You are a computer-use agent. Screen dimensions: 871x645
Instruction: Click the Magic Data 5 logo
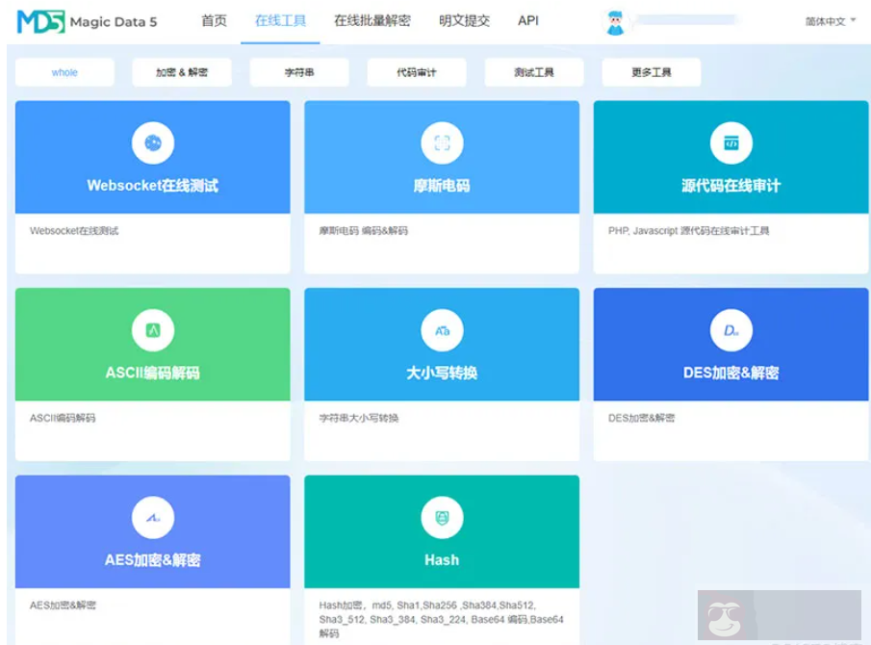(87, 21)
